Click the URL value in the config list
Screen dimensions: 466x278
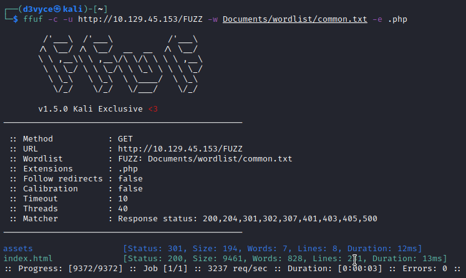click(x=175, y=149)
